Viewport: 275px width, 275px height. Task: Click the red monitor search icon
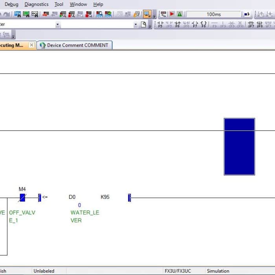(88, 14)
